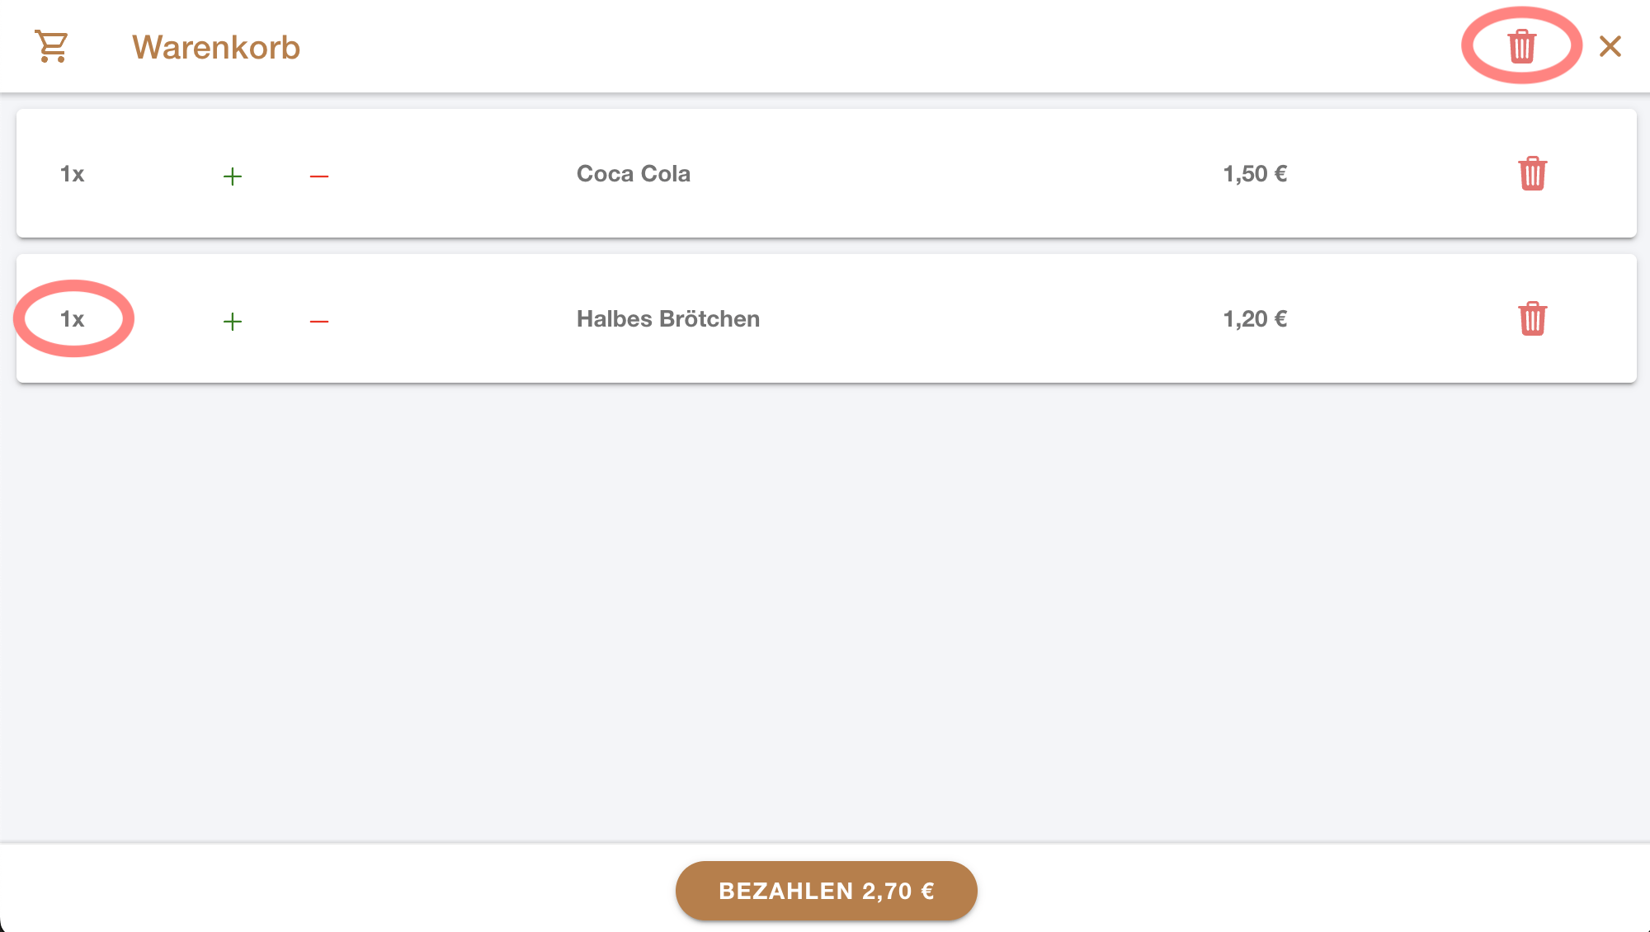Decrease Coca Cola quantity with minus
The image size is (1650, 932).
coord(319,176)
